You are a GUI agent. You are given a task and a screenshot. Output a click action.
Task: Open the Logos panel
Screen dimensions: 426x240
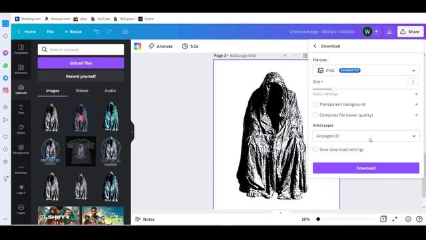21,209
